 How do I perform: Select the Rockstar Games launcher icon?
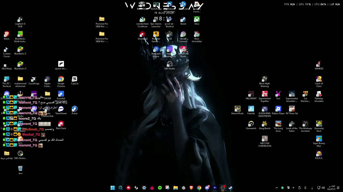tap(156, 37)
